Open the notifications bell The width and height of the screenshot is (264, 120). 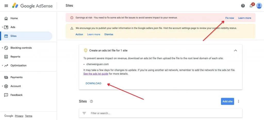coord(251,6)
